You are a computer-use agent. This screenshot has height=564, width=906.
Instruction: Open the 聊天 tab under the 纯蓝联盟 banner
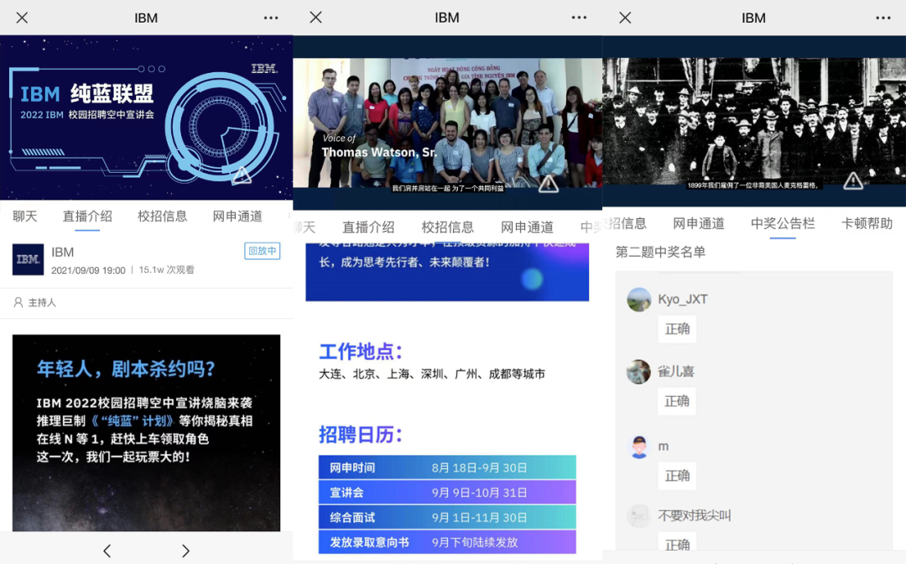[x=25, y=217]
